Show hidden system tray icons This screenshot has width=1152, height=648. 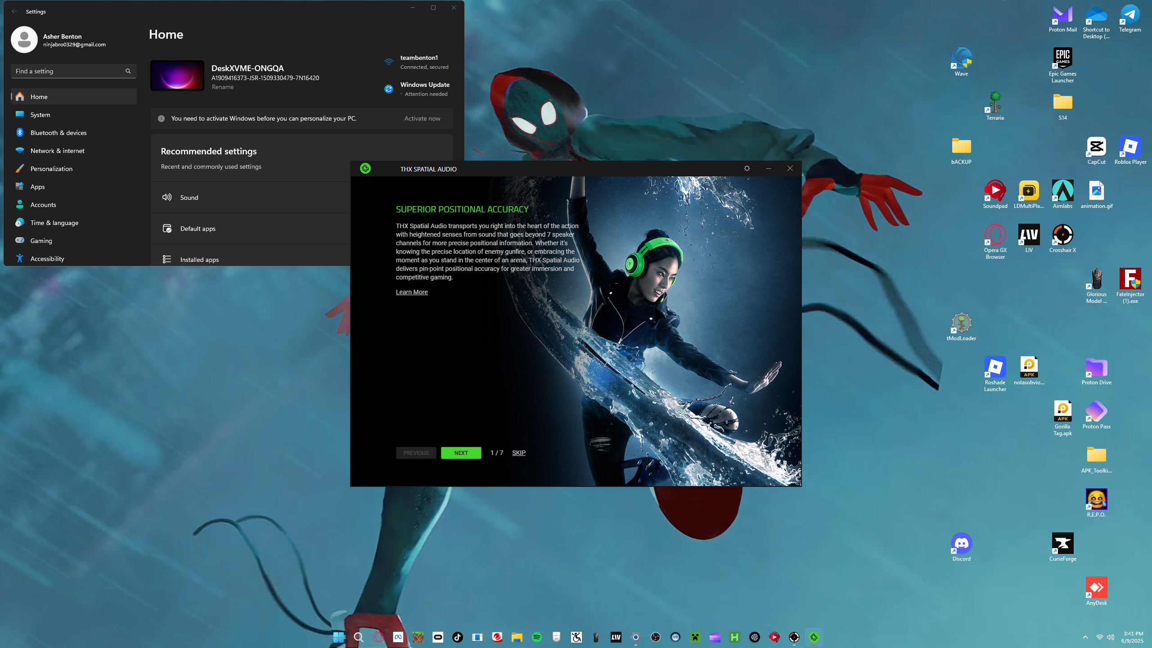(1085, 637)
